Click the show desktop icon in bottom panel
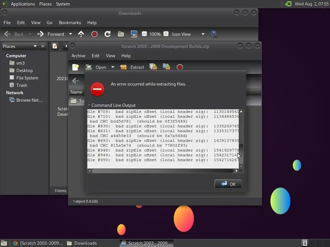The width and height of the screenshot is (330, 247). point(4,243)
